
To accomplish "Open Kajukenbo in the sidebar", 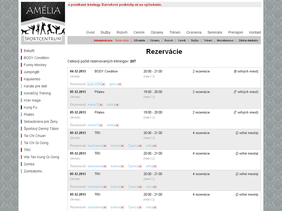I will tap(32, 79).
